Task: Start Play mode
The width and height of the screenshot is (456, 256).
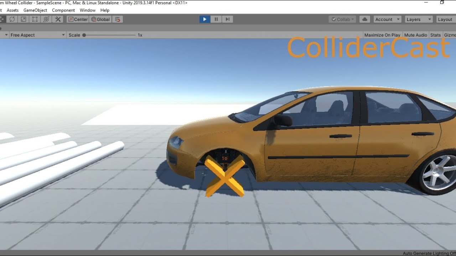Action: [204, 19]
